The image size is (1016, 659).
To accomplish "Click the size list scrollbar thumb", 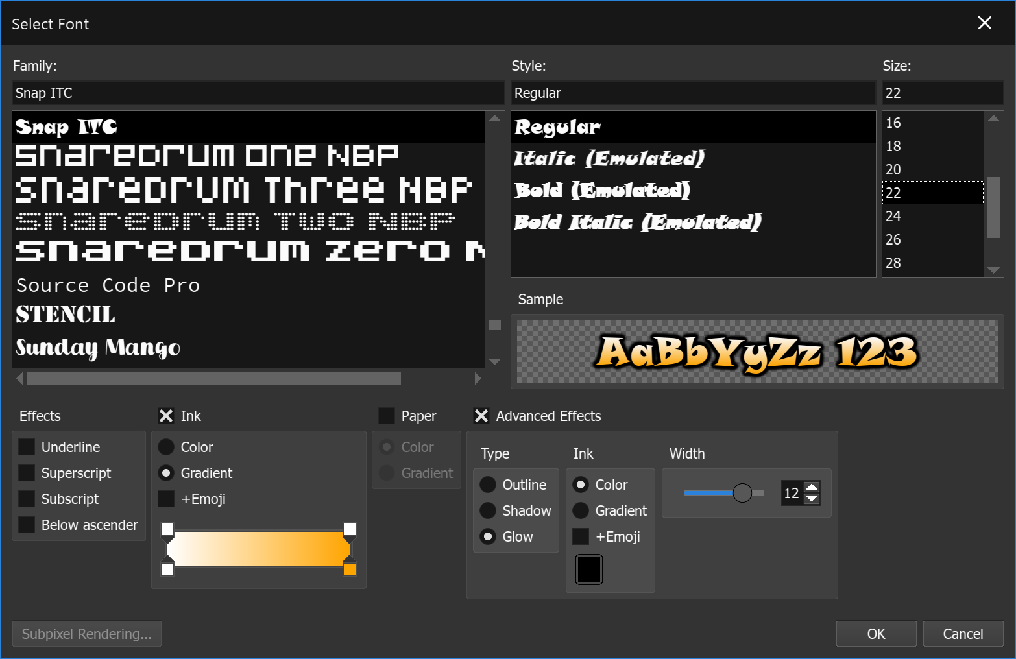I will click(993, 208).
